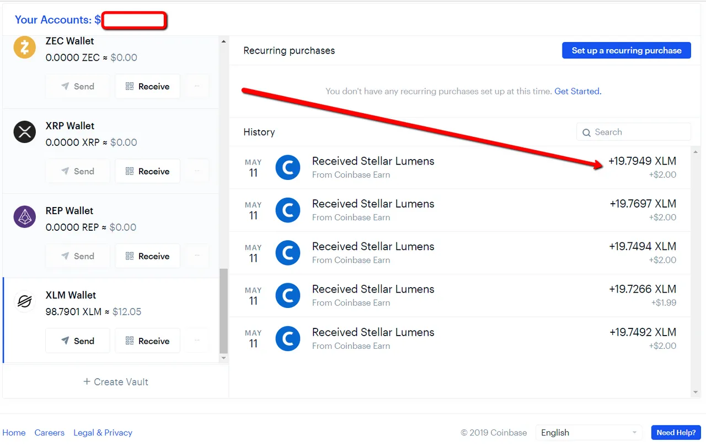The height and width of the screenshot is (446, 706).
Task: Select the REP Wallet title
Action: pos(69,211)
